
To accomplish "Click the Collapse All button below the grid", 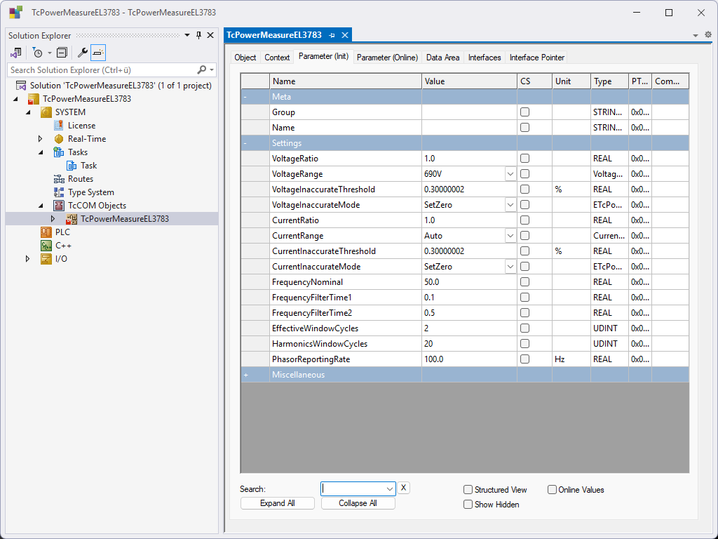I will click(x=358, y=503).
